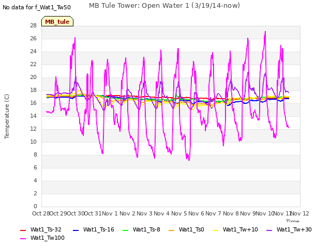Click the 16 y-axis tick label
Image resolution: width=331 pixels, height=248 pixels.
pyautogui.click(x=33, y=103)
